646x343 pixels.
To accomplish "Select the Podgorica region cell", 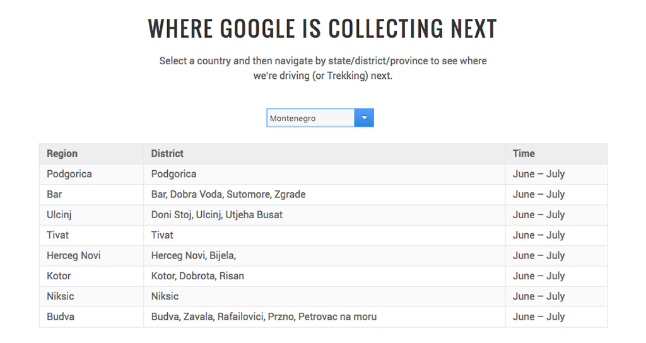I will tap(91, 174).
